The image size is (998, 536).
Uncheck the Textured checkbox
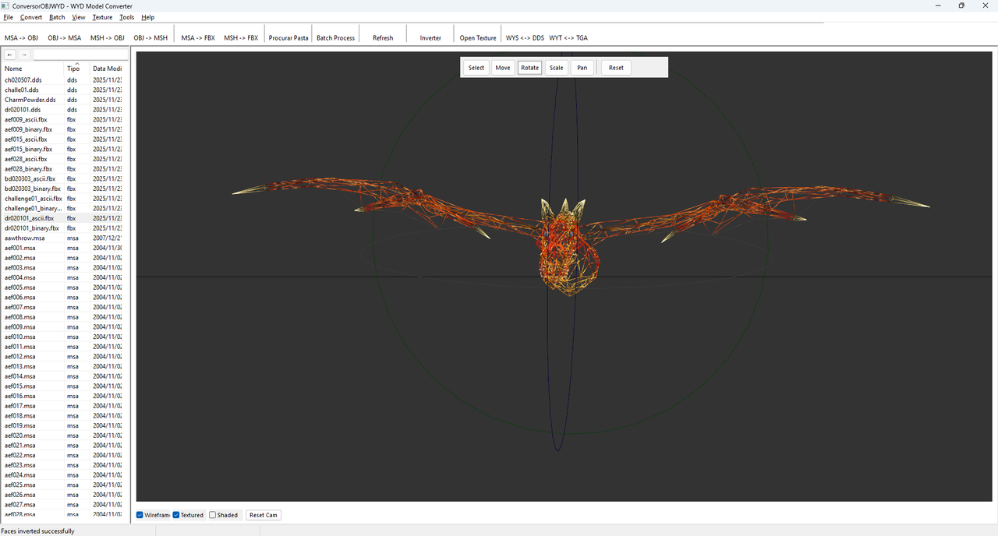pos(177,515)
